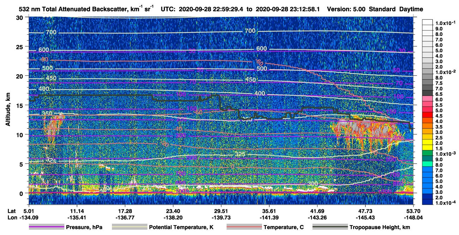Click the colorbar label 1.0x10-4
459x235 pixels.
tap(446, 203)
